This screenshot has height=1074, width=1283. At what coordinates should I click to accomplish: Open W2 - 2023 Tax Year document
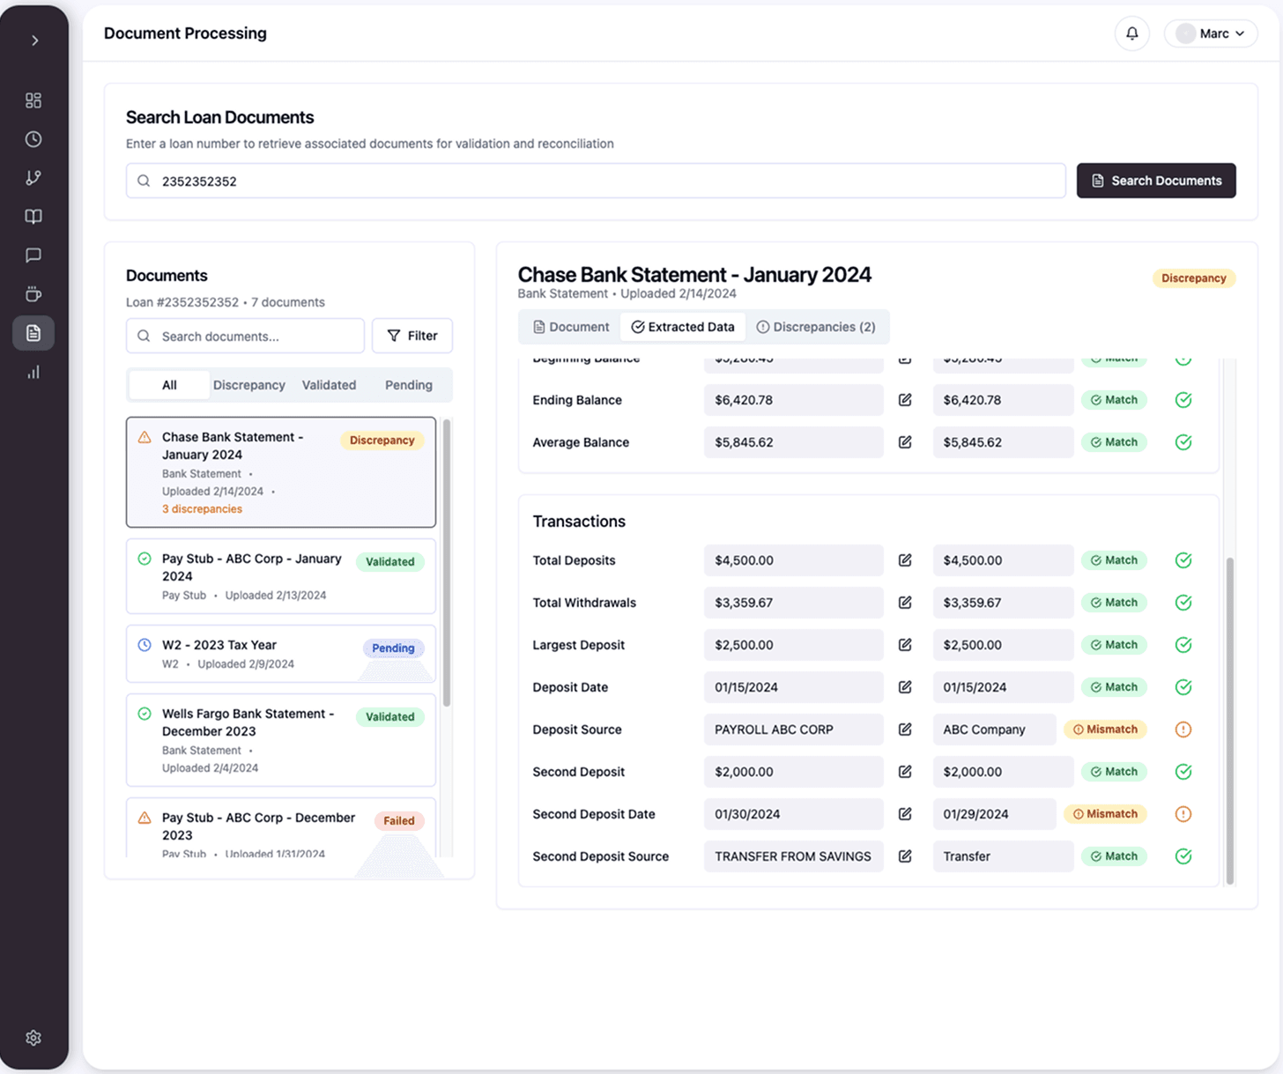click(x=281, y=654)
